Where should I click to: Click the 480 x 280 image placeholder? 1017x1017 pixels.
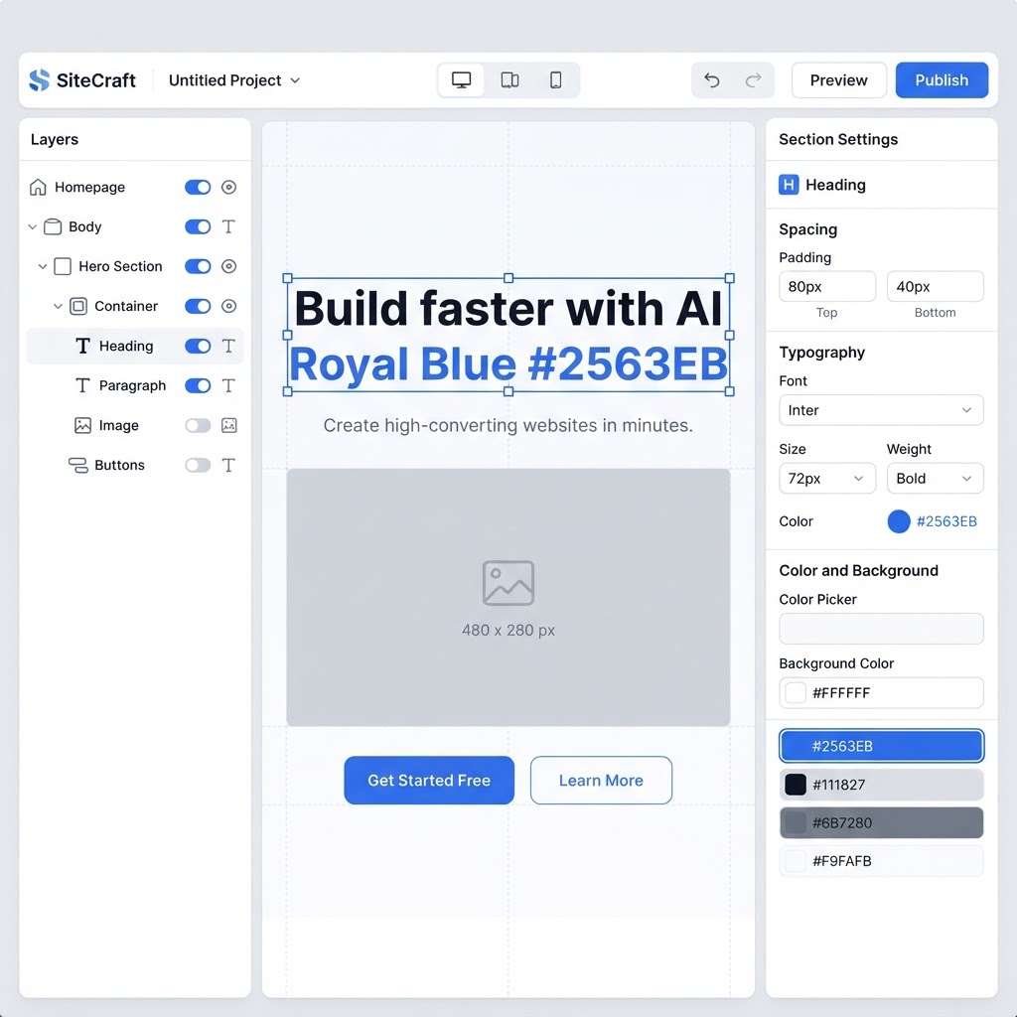tap(508, 597)
